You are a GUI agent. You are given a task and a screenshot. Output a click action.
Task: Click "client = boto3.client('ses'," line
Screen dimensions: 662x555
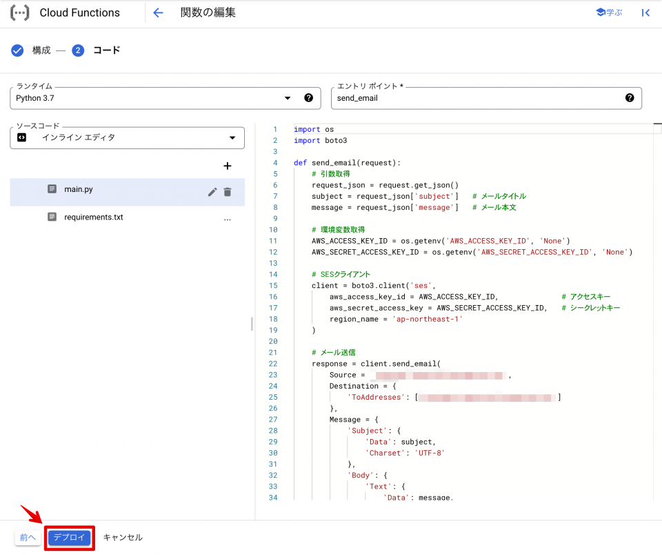point(374,286)
